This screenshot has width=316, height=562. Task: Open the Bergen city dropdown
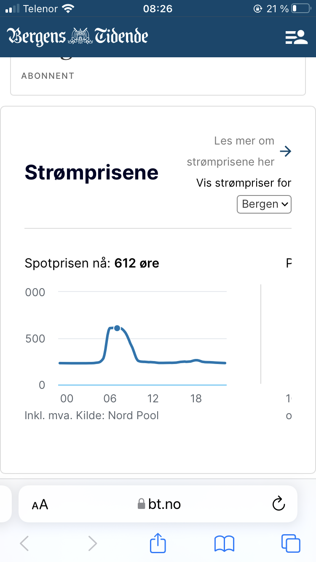[x=264, y=204]
